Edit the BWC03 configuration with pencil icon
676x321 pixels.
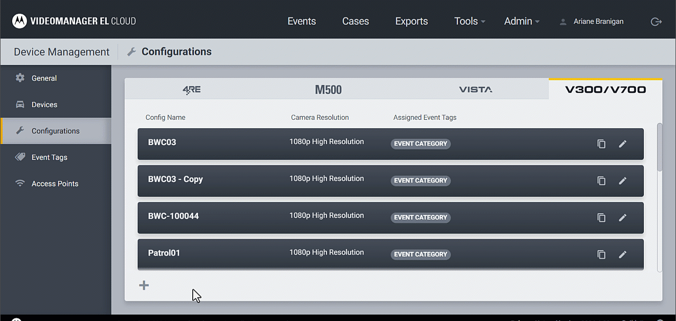(623, 144)
